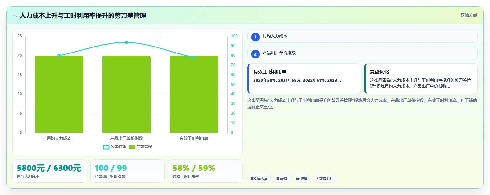
Task: Open the 有效工时利用率 info card
Action: coord(304,79)
